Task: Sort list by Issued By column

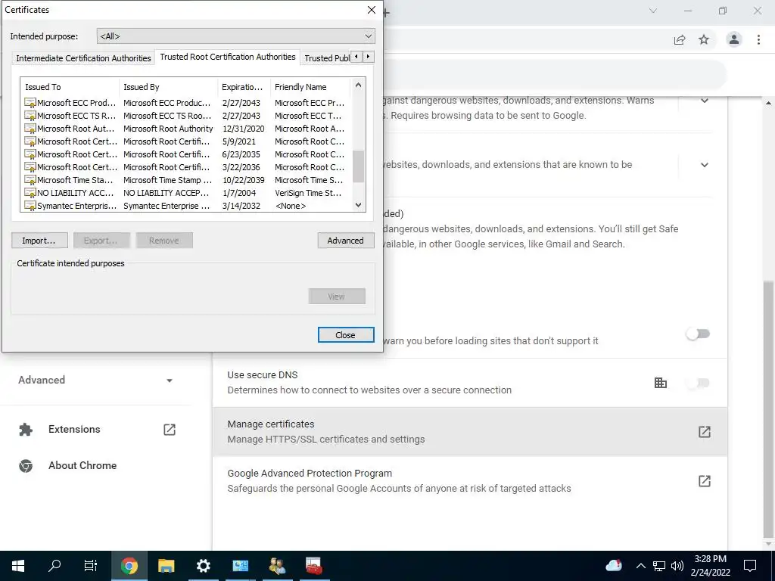Action: [168, 87]
